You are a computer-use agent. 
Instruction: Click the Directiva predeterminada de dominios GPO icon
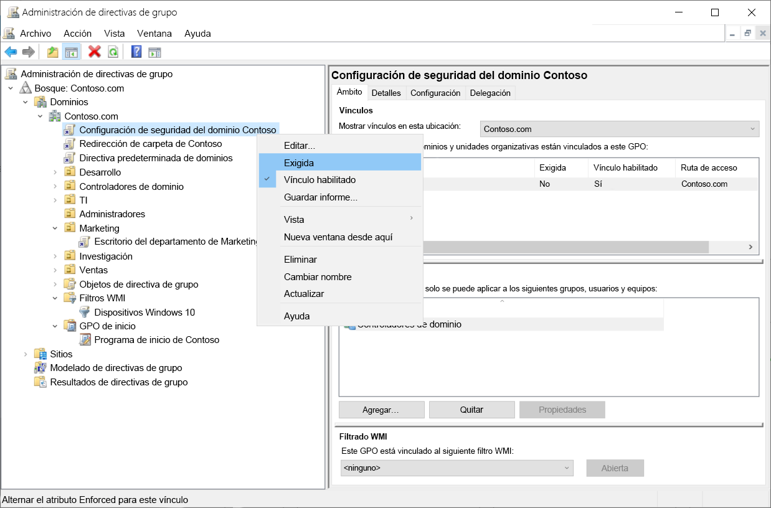[69, 158]
